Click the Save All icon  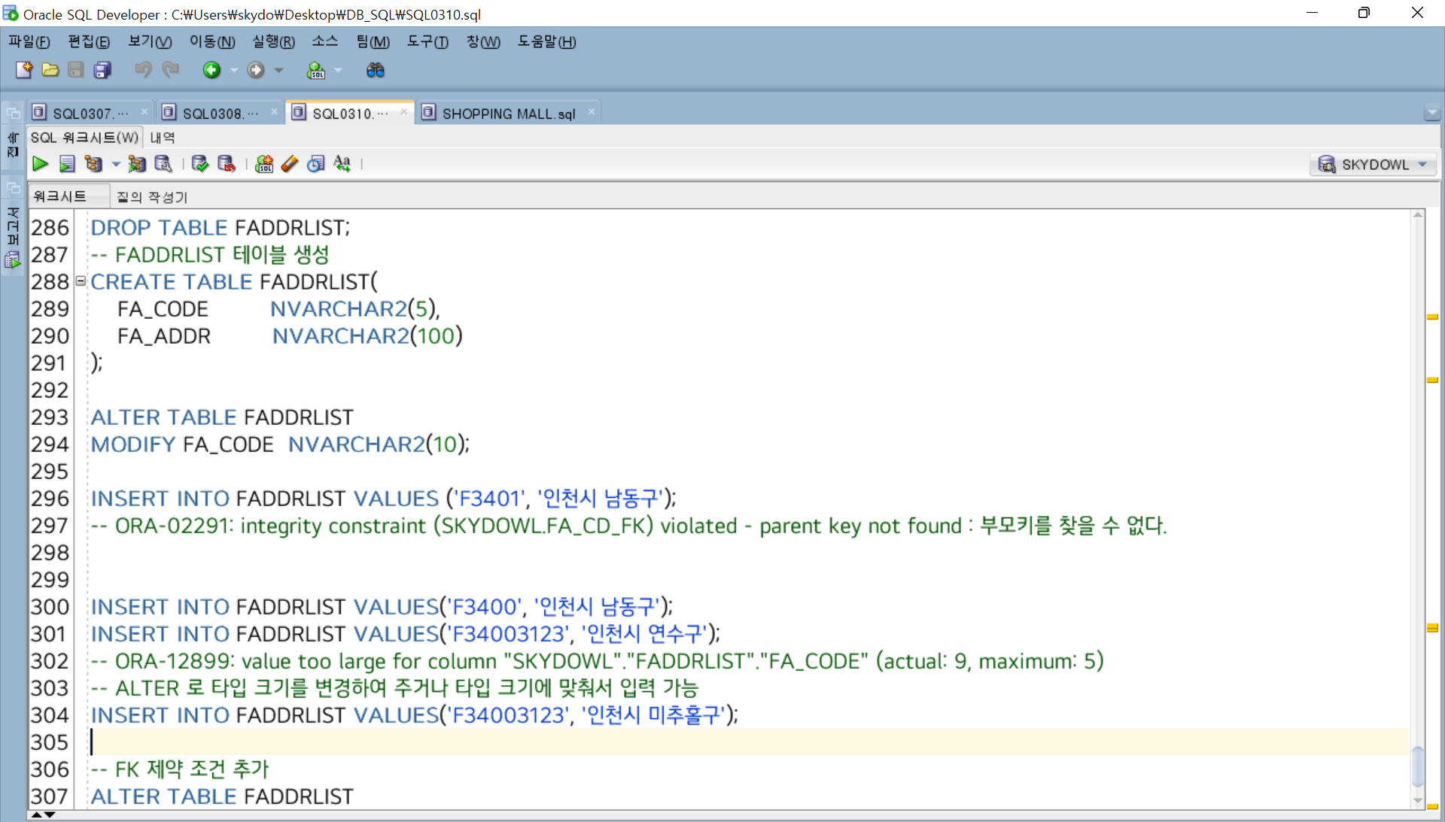[x=102, y=70]
